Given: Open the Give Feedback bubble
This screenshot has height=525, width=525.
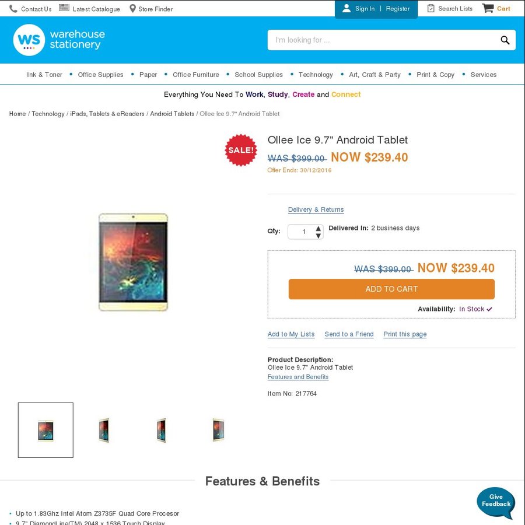Looking at the screenshot, I should point(495,502).
